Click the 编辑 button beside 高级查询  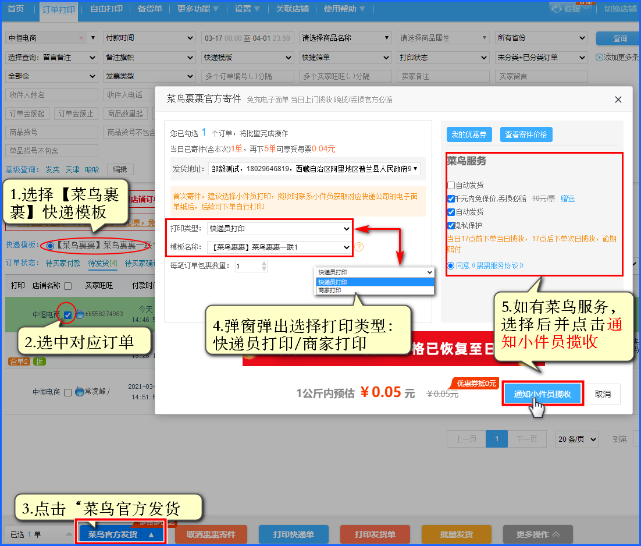(x=120, y=169)
